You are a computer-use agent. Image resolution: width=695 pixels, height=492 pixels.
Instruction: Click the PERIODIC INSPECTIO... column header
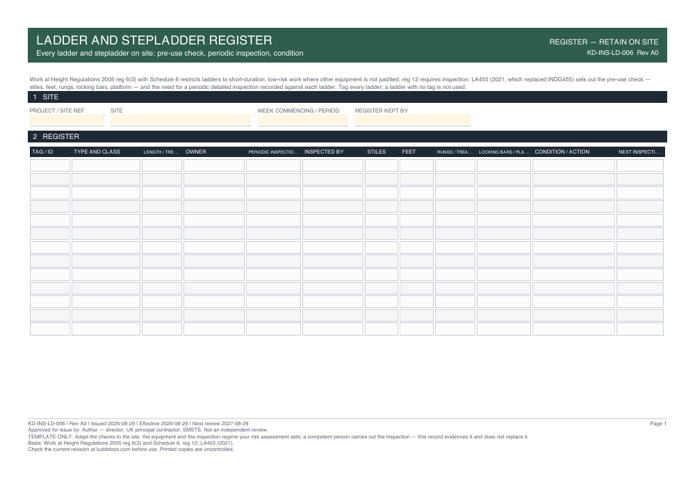pos(272,152)
